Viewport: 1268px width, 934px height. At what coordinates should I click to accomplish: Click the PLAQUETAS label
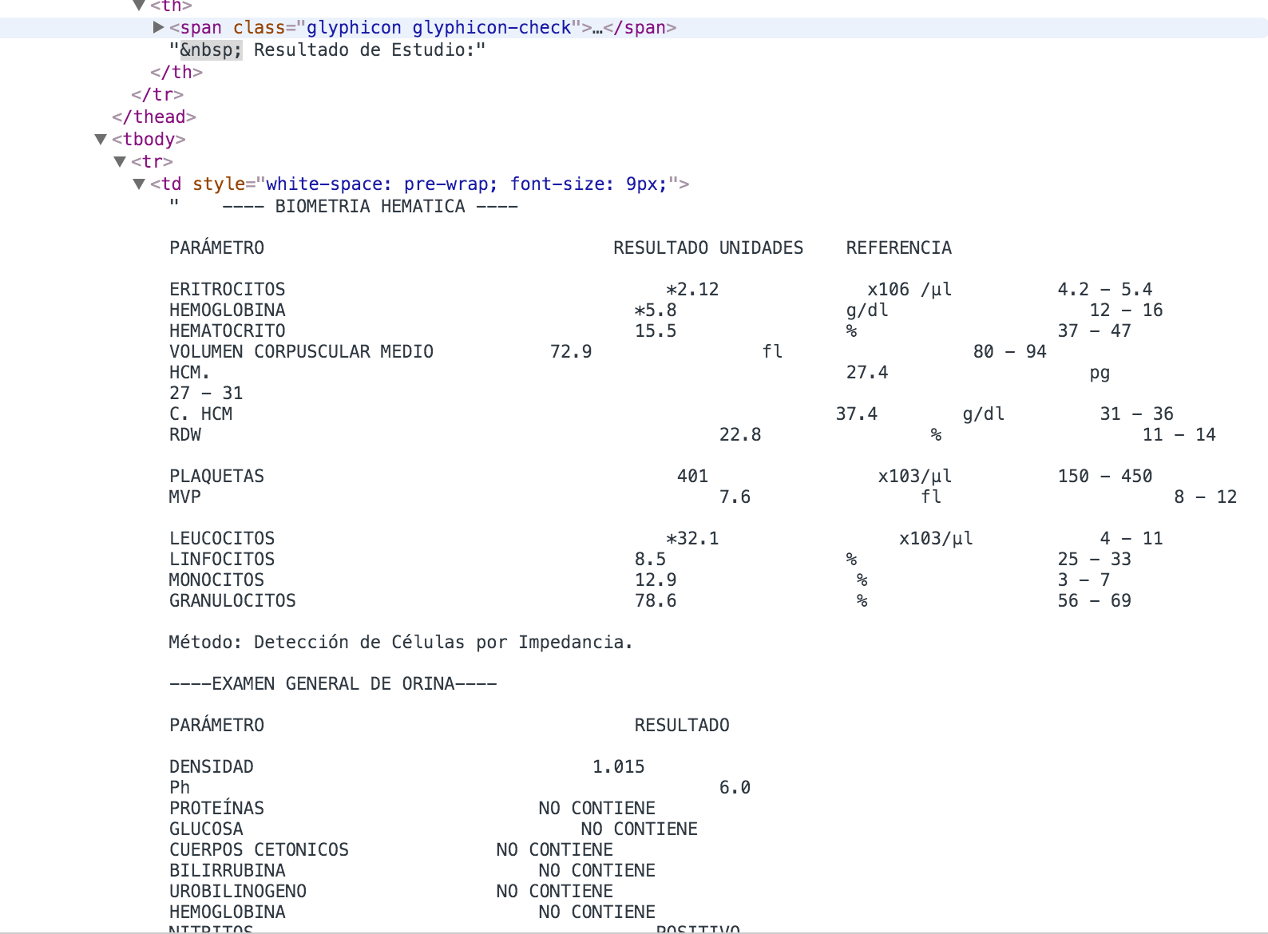(216, 476)
